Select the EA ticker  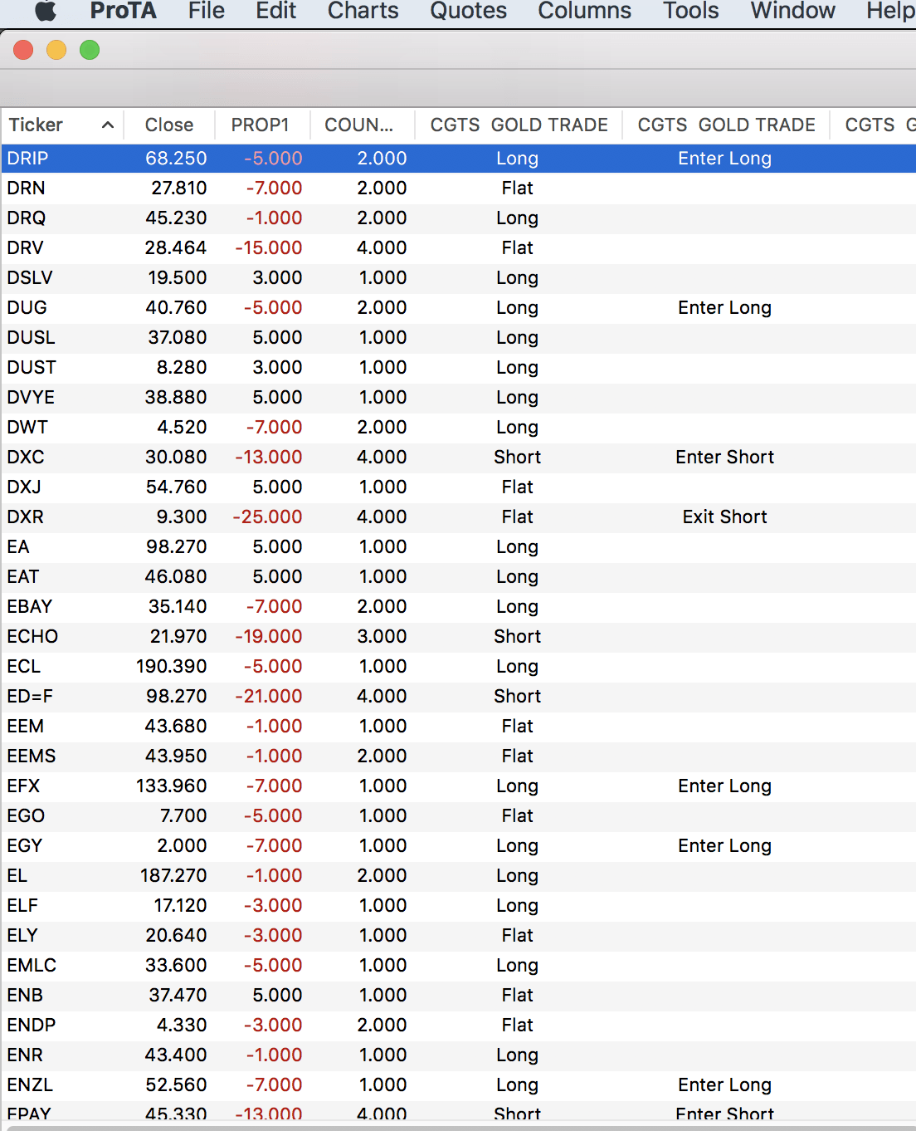pyautogui.click(x=18, y=547)
